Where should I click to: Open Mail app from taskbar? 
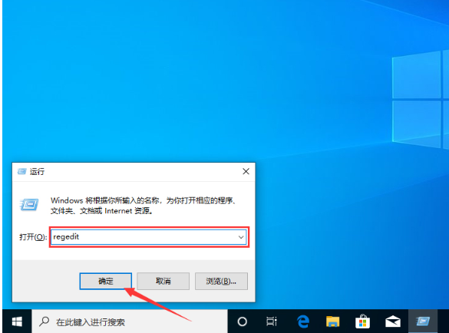393,321
